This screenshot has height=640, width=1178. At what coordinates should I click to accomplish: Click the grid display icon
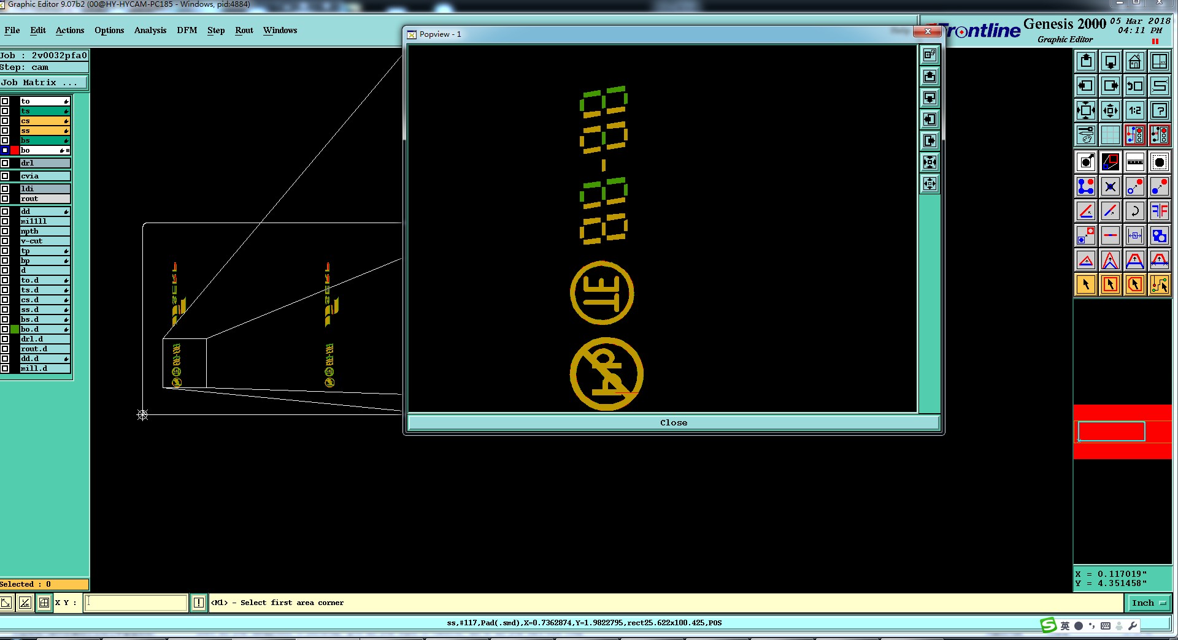point(1111,135)
